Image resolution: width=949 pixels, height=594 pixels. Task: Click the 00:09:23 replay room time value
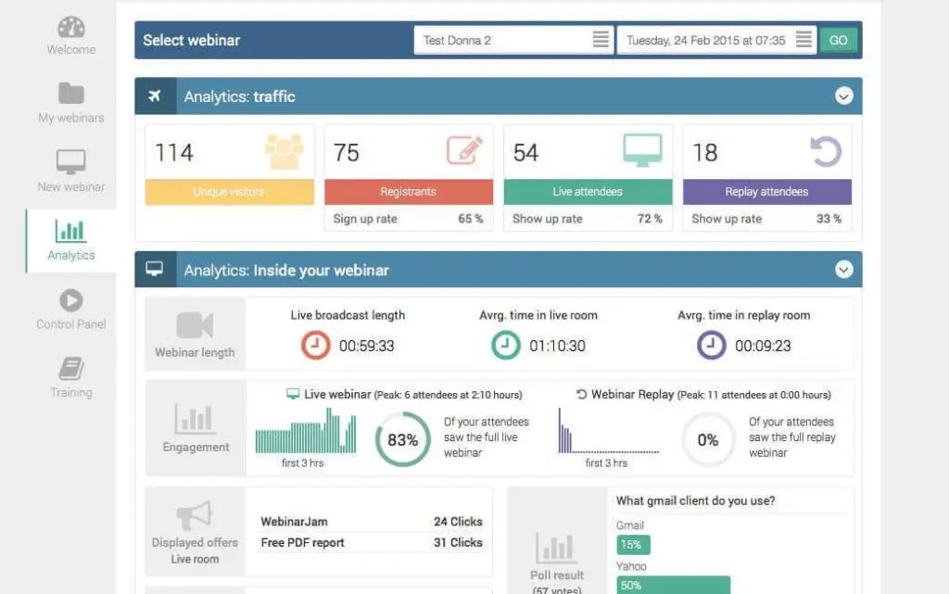tap(763, 346)
